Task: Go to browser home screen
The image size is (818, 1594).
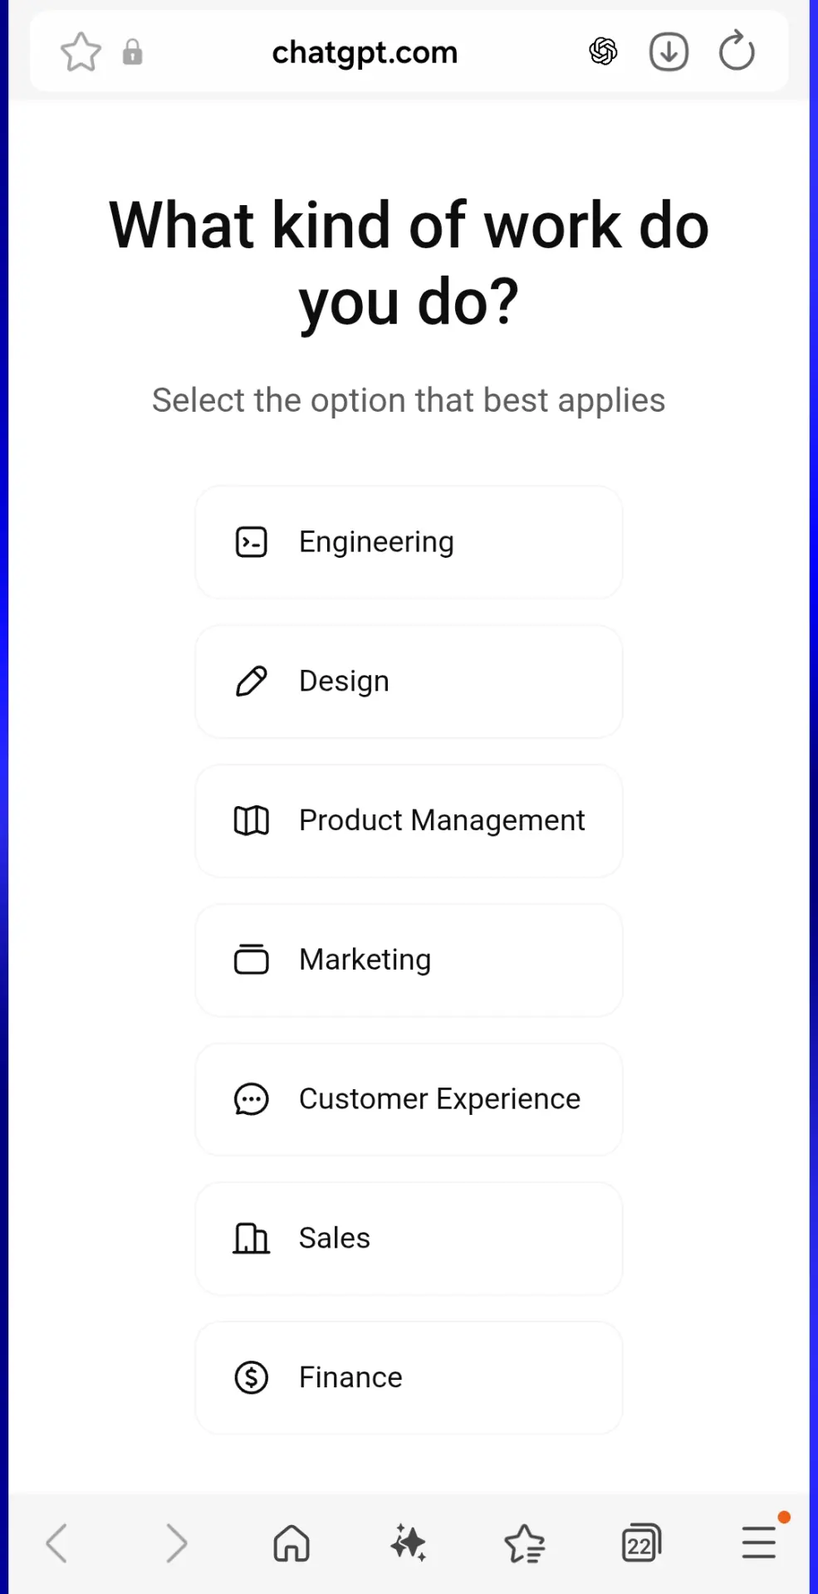Action: [291, 1543]
